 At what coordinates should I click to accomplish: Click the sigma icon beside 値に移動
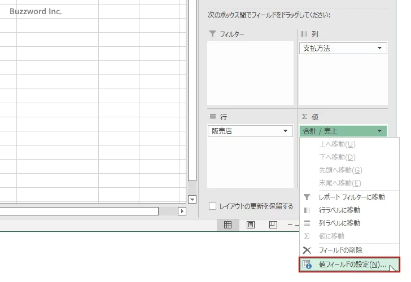click(x=307, y=236)
